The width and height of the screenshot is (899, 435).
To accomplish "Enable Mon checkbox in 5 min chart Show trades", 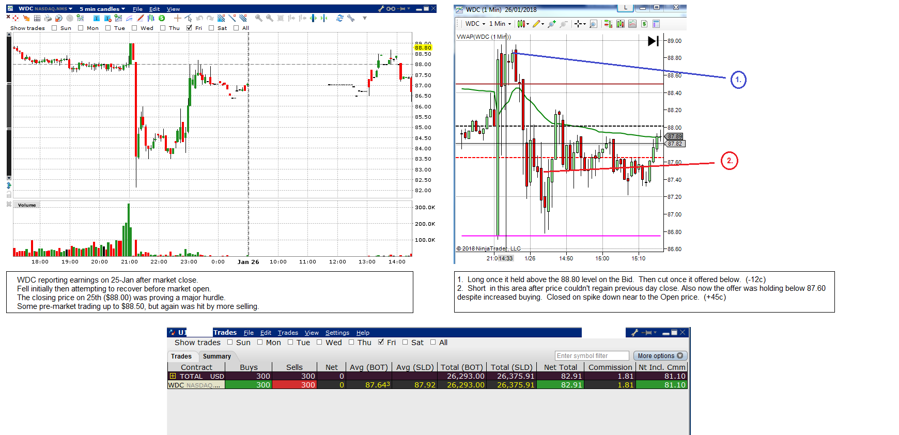I will point(81,28).
